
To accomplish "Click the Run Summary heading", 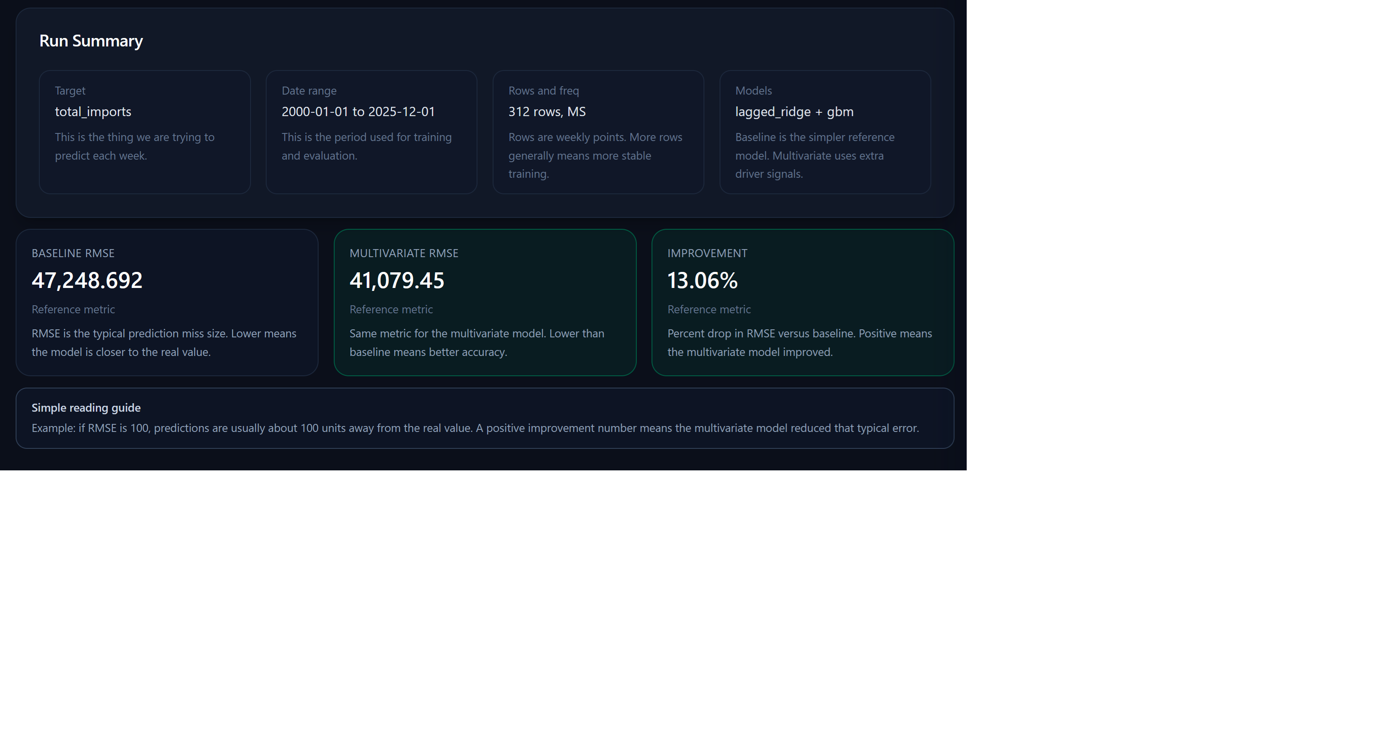I will point(91,41).
